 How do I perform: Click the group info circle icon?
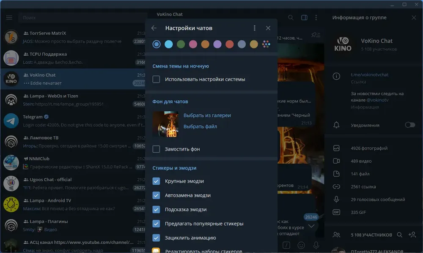[x=336, y=76]
